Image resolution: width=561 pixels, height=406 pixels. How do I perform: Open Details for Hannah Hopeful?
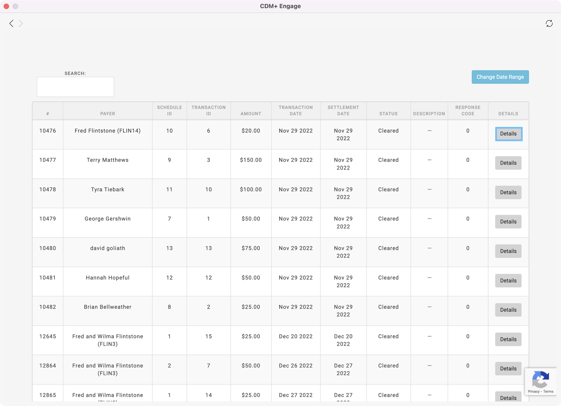[508, 280]
